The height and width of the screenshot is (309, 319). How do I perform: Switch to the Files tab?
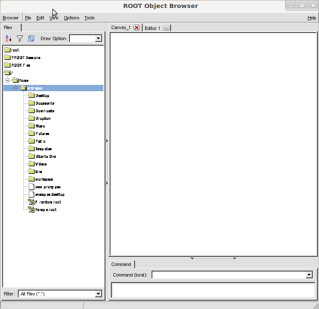pyautogui.click(x=11, y=27)
